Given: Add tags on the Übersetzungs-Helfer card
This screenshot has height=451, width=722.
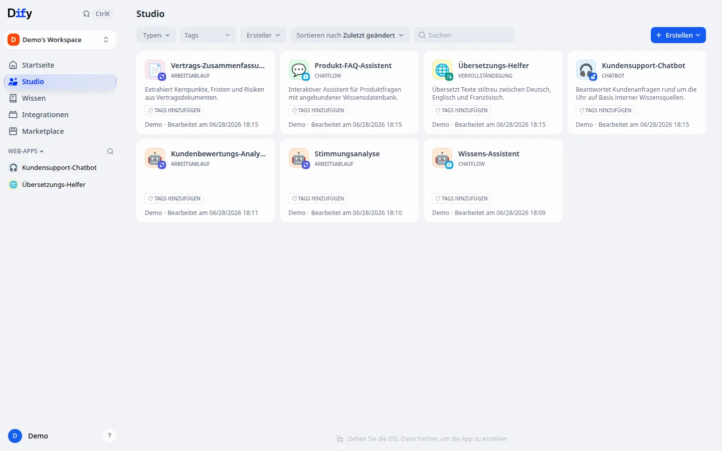Looking at the screenshot, I should [461, 110].
